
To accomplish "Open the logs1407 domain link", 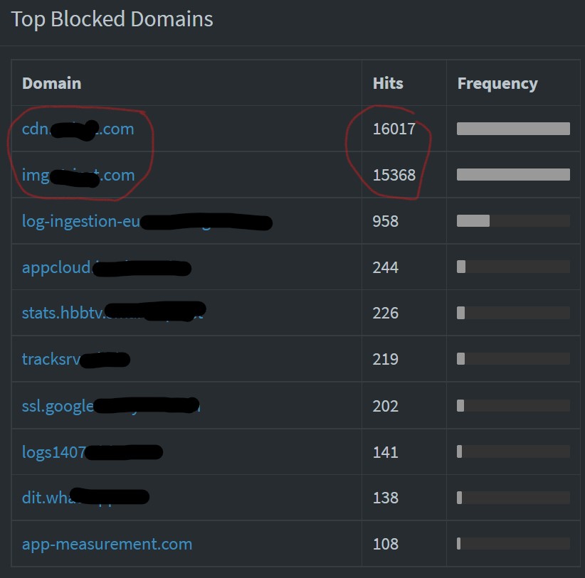I will point(92,452).
